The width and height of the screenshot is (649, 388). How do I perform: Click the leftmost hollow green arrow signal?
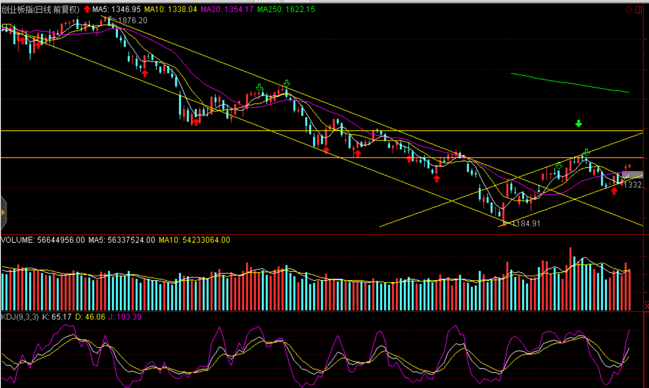[x=259, y=88]
